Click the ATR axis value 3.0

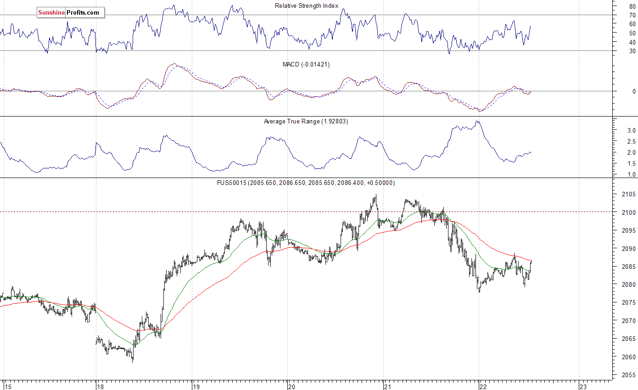coord(631,131)
